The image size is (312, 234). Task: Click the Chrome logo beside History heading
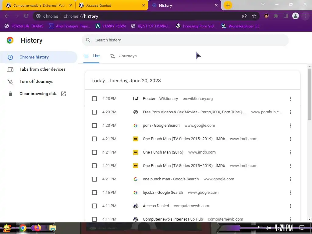click(10, 40)
